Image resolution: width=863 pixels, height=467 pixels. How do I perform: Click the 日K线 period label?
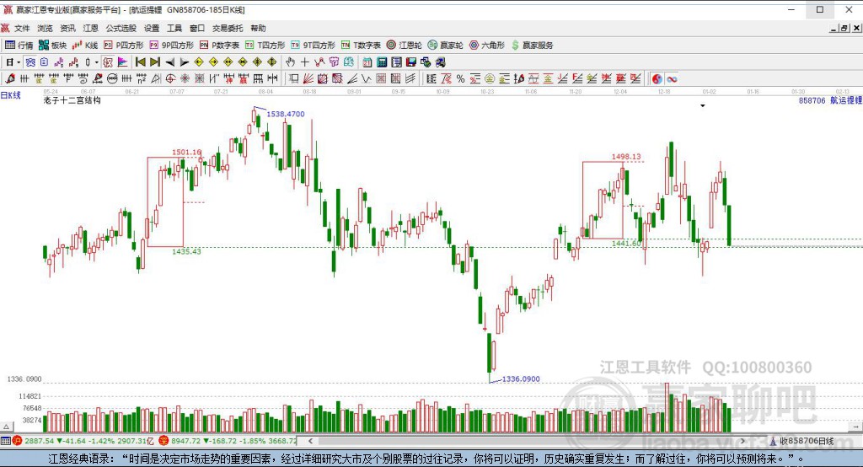point(10,95)
